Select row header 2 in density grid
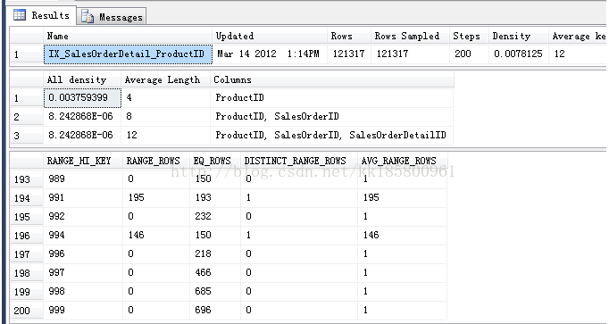Image resolution: width=609 pixels, height=324 pixels. point(27,117)
